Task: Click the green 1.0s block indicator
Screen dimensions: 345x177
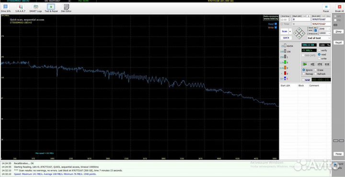Action: click(x=285, y=62)
